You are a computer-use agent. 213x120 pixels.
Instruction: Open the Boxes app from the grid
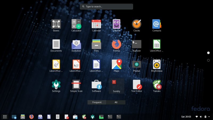coord(56,26)
